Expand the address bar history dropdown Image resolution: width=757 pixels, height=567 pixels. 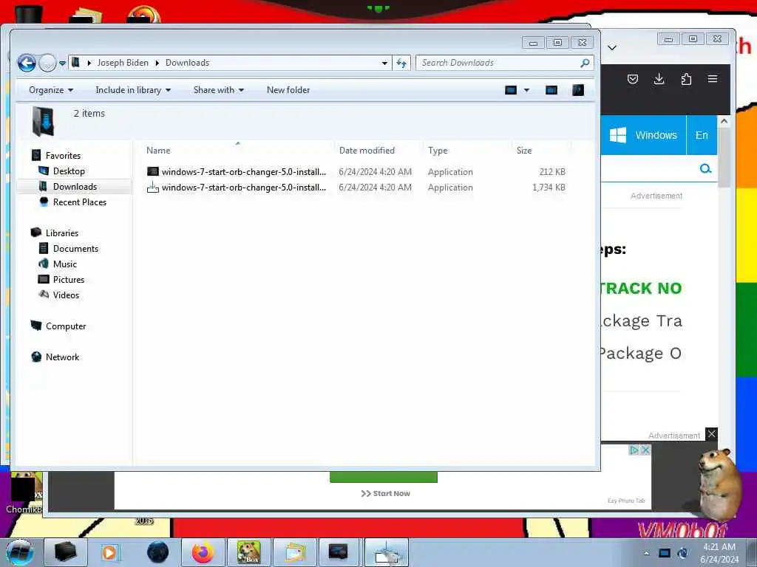(x=384, y=63)
